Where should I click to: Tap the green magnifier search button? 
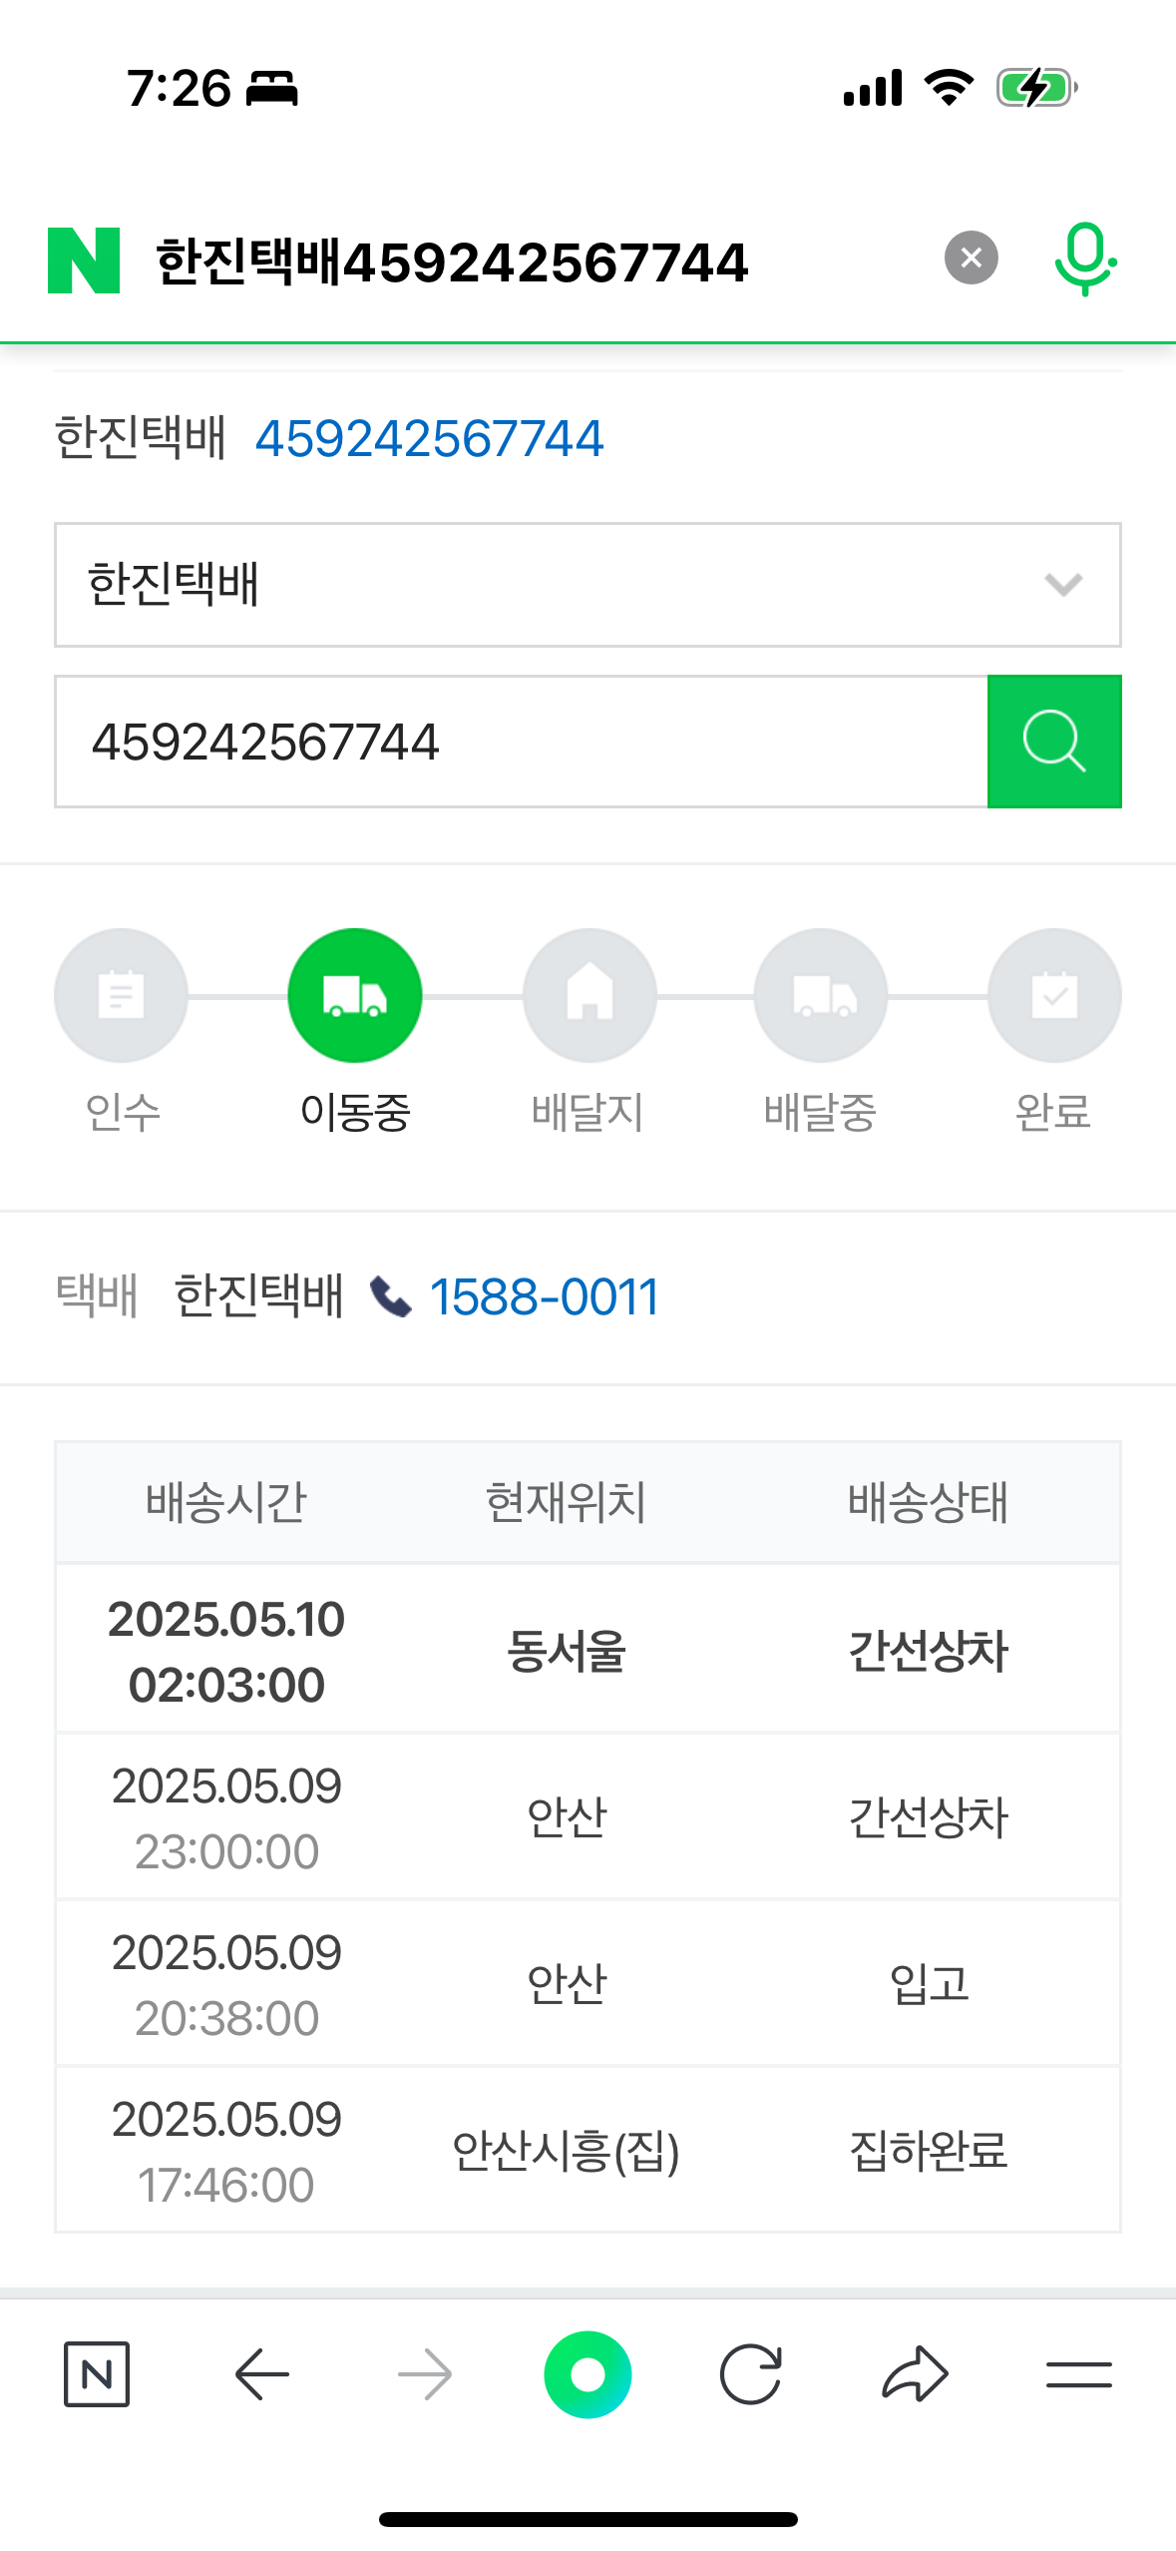[1054, 742]
